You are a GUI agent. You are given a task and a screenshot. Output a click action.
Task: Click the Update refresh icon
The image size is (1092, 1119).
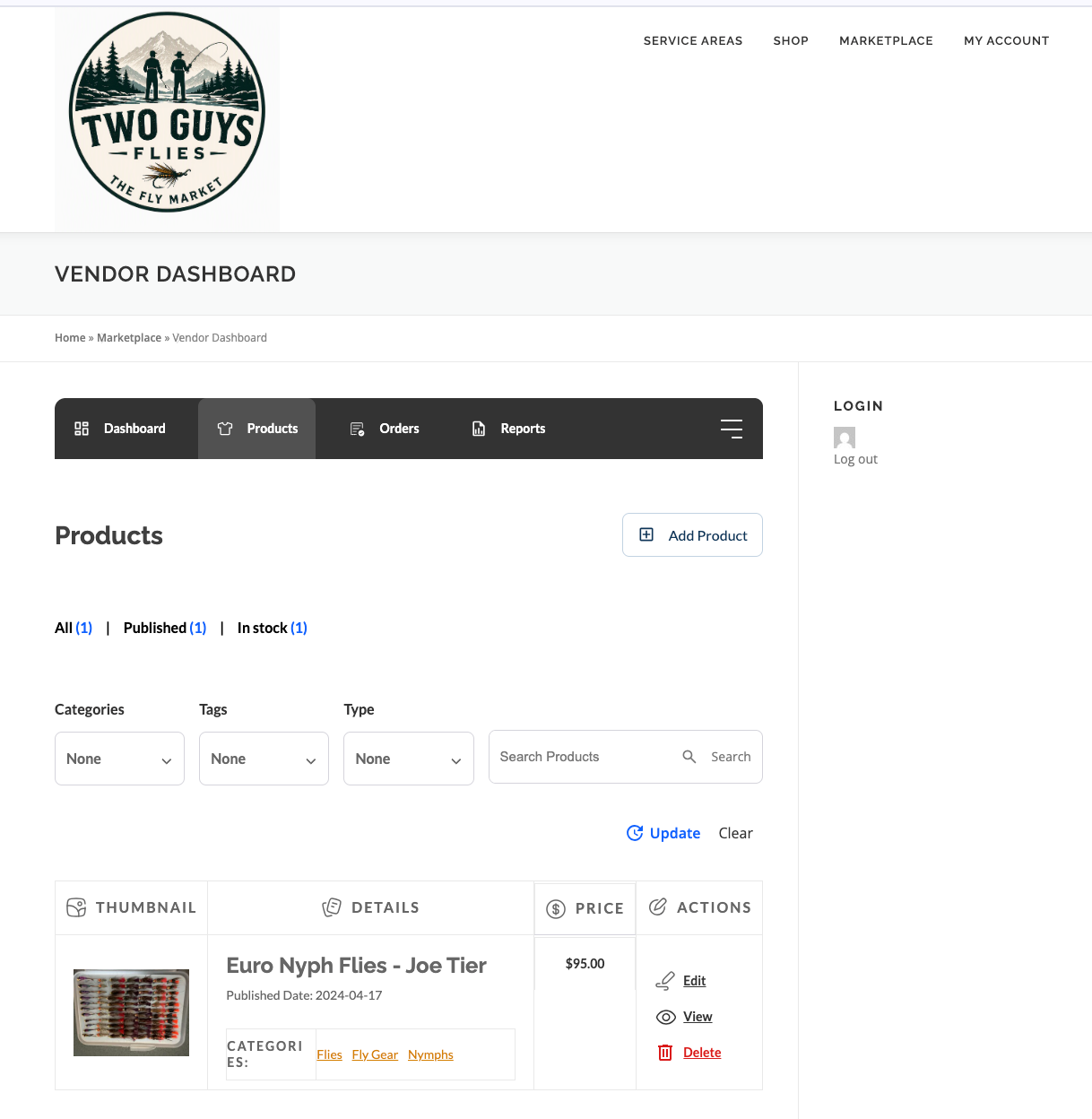coord(635,833)
